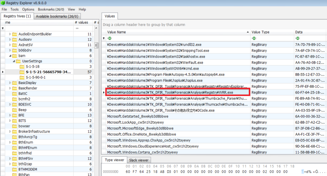Screen dimensions: 327x176
Task: Sort by Value Name column header
Action: click(x=178, y=32)
